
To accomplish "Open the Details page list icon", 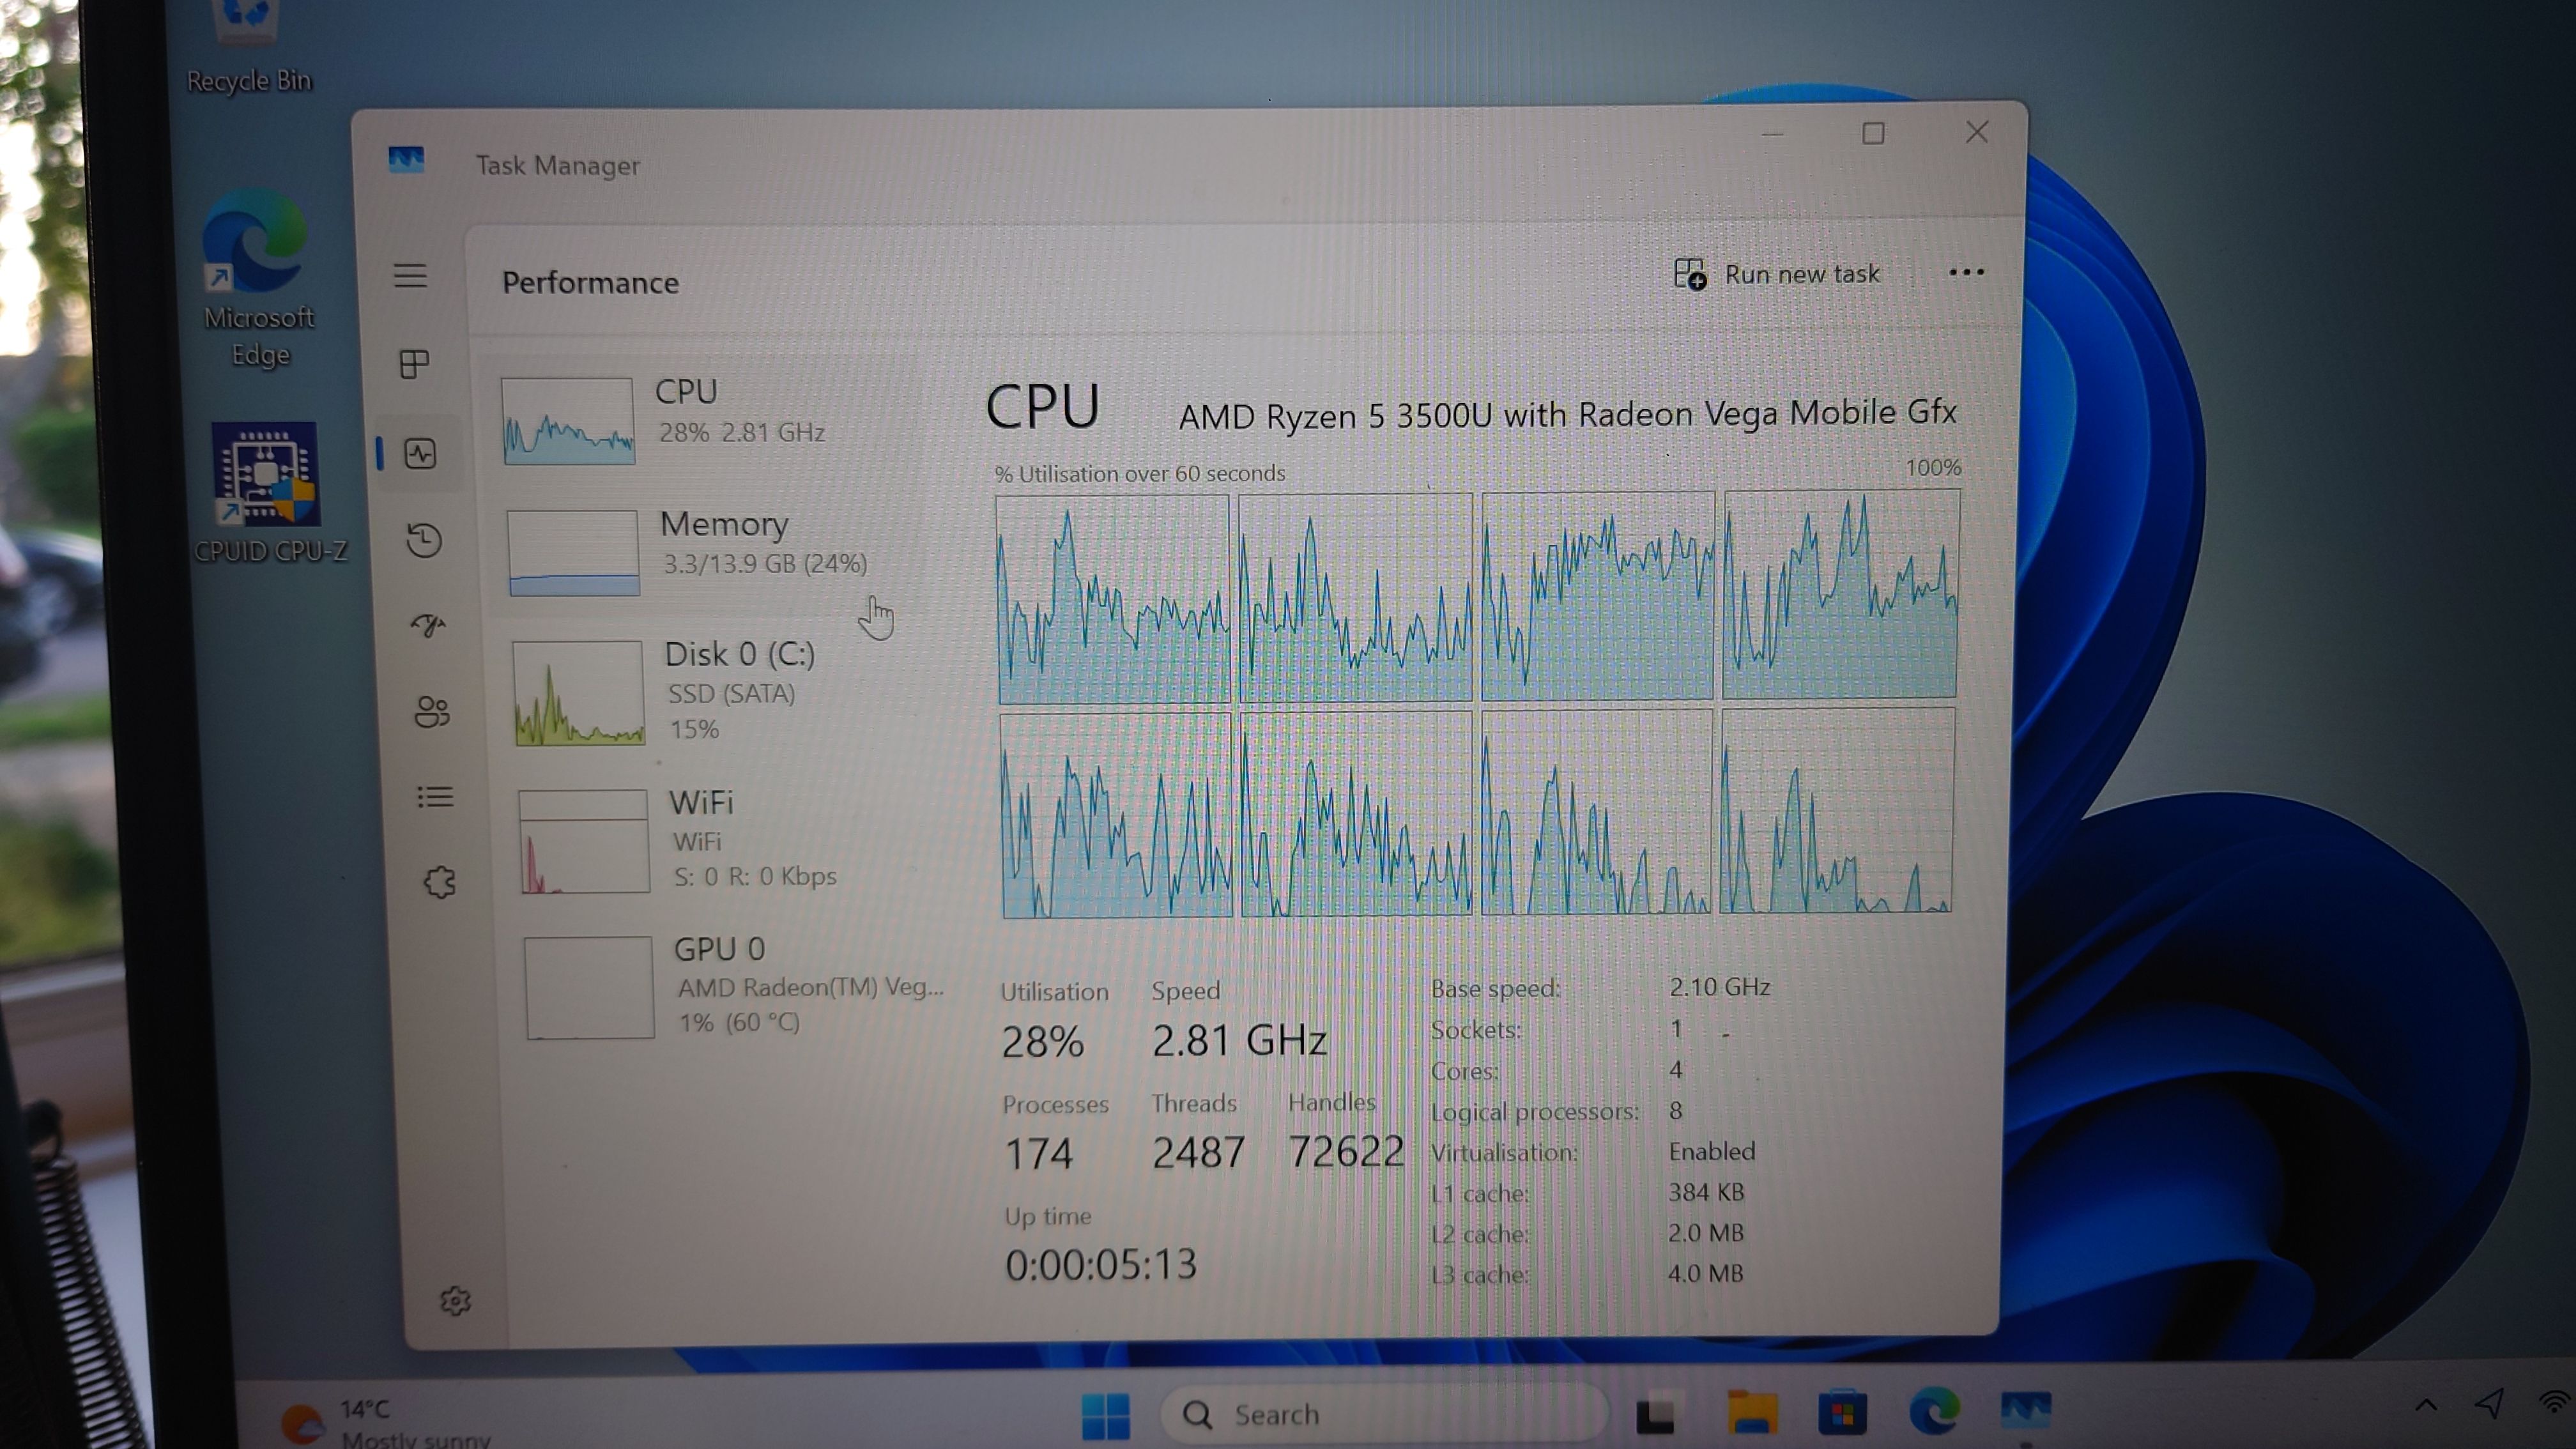I will pos(435,797).
